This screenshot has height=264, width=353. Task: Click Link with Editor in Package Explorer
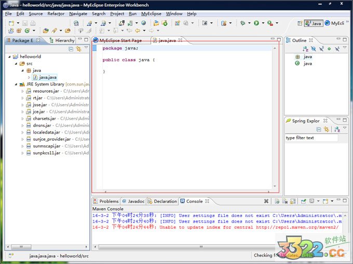(x=78, y=49)
